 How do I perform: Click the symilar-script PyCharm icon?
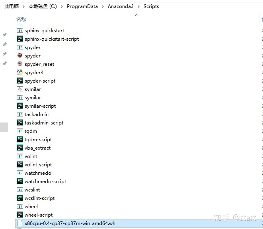point(20,106)
